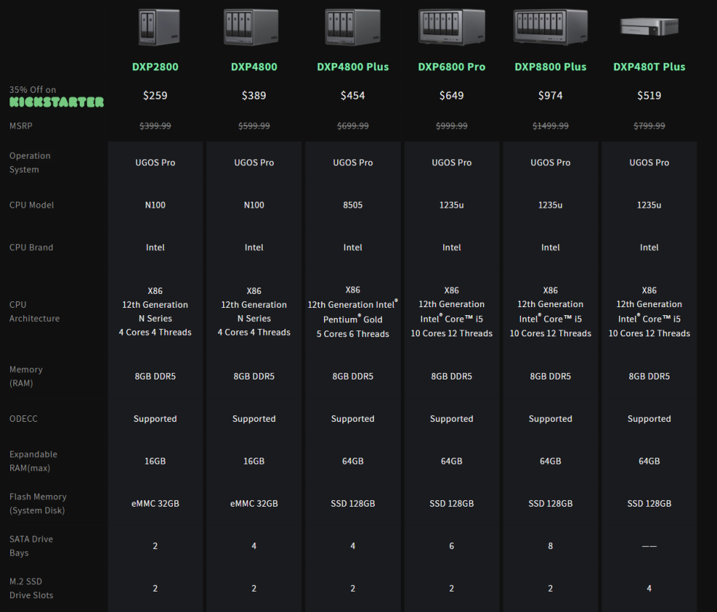Image resolution: width=717 pixels, height=612 pixels.
Task: Click the struck-through $1499.99 MSRP
Action: 550,126
